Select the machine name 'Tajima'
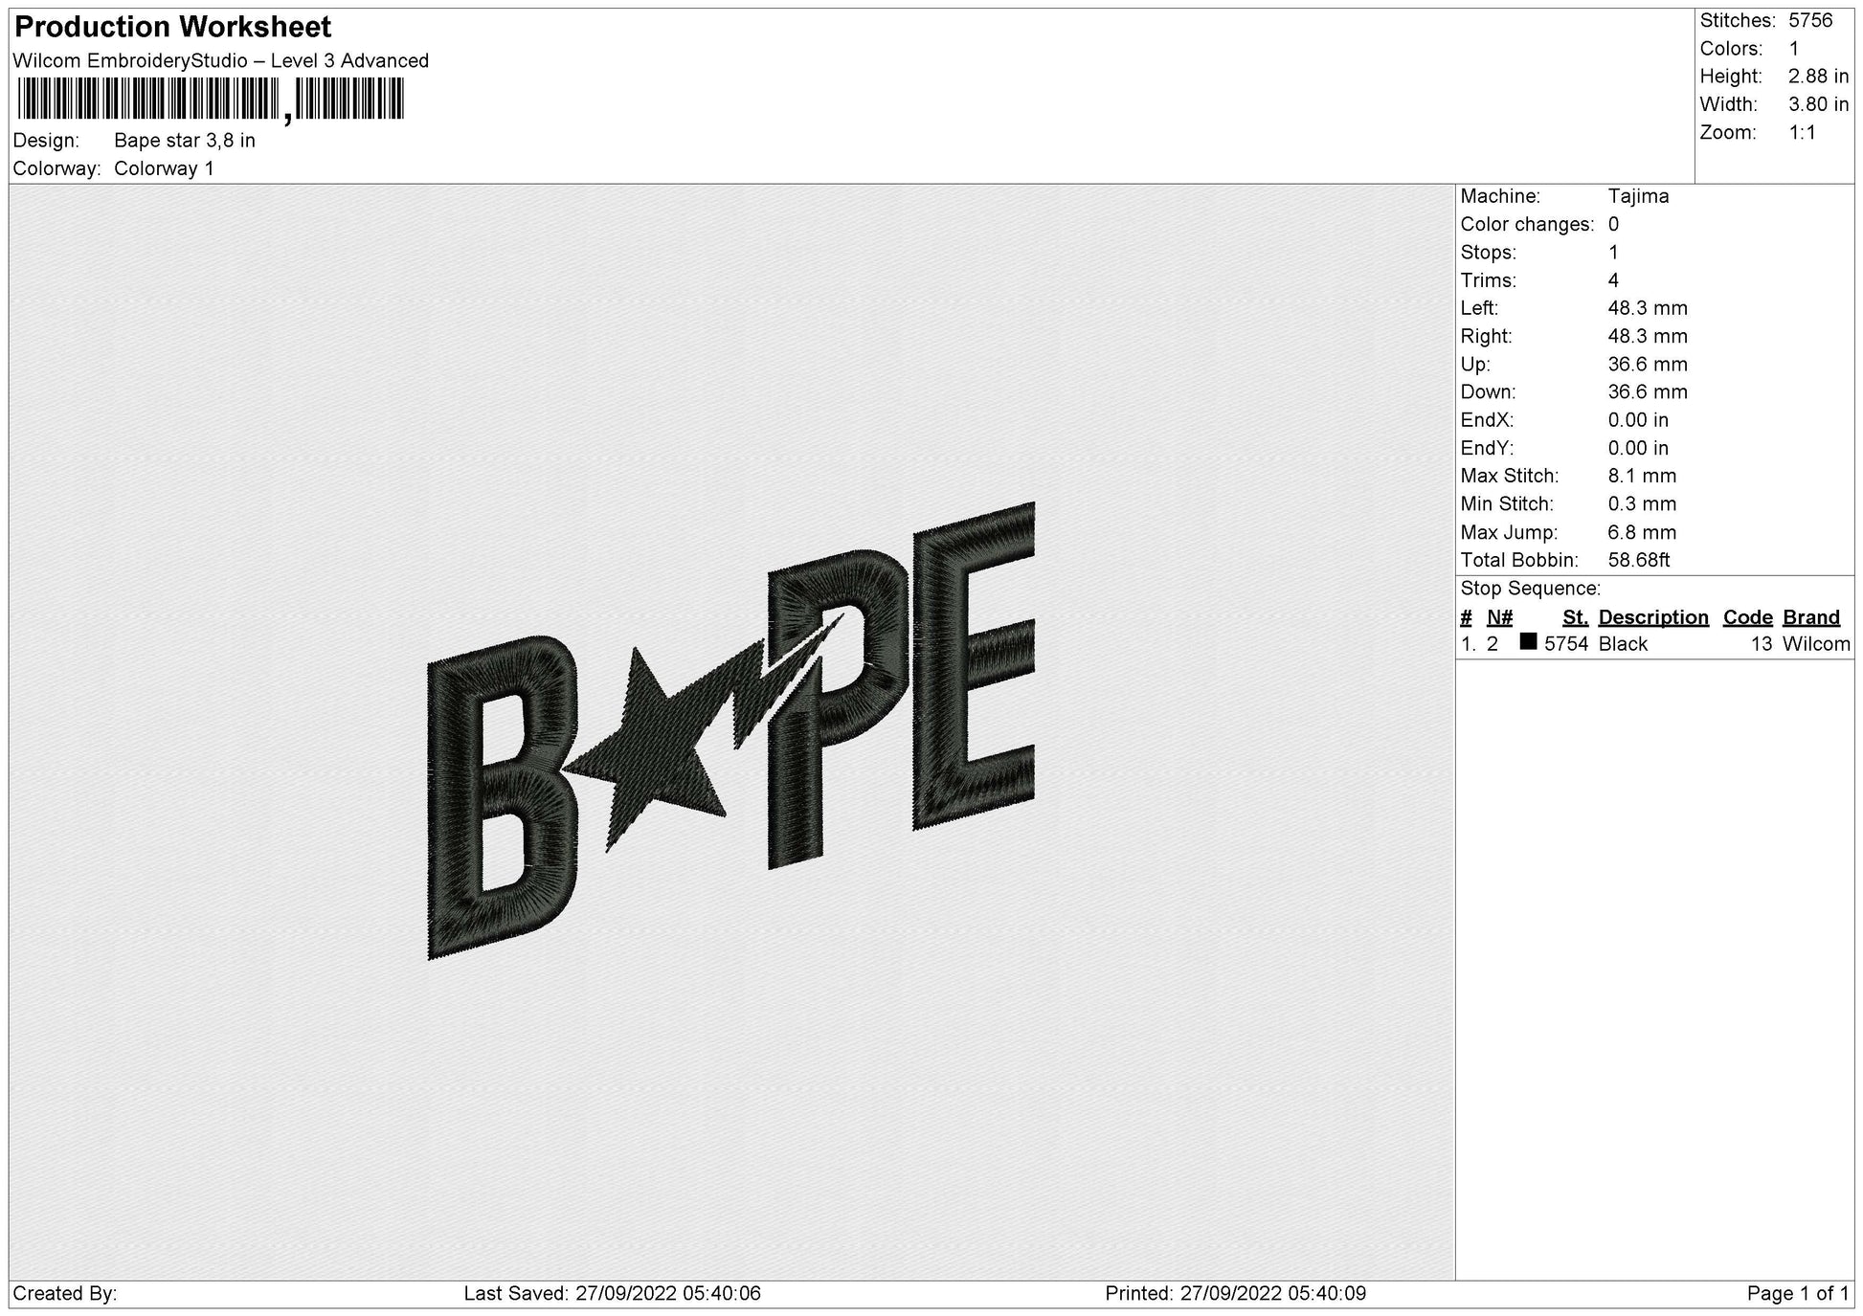Viewport: 1863px width, 1316px height. pos(1638,196)
